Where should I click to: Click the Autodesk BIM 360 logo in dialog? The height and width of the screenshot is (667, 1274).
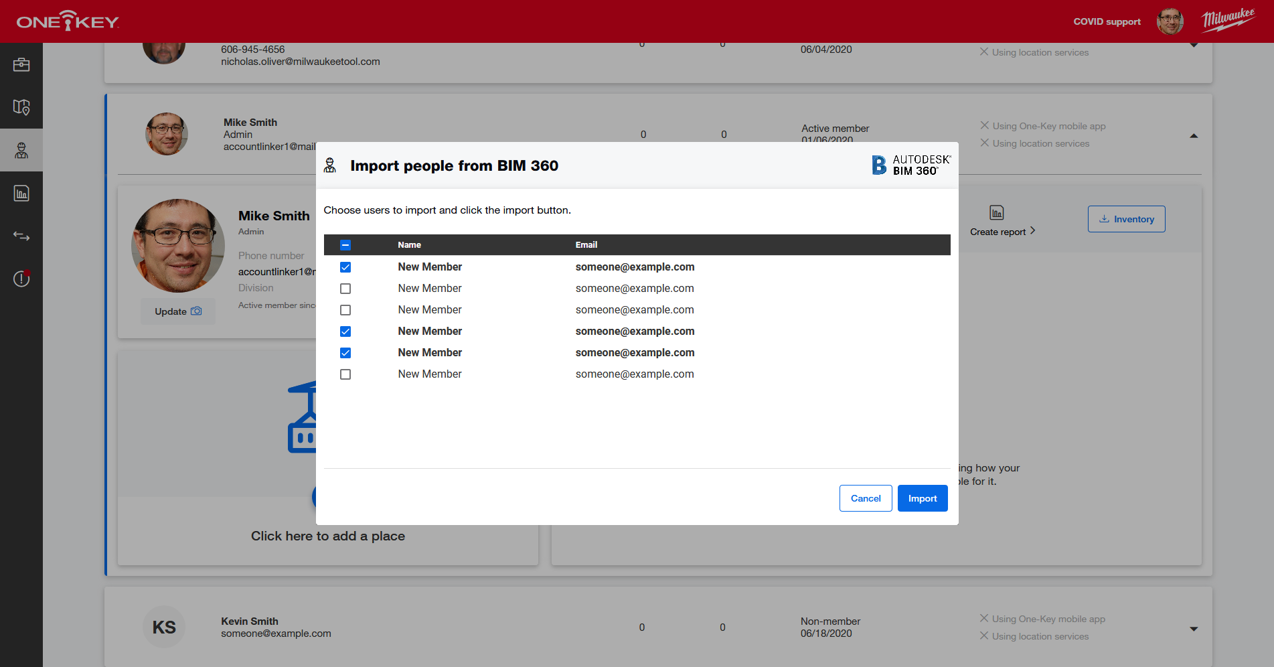[911, 165]
